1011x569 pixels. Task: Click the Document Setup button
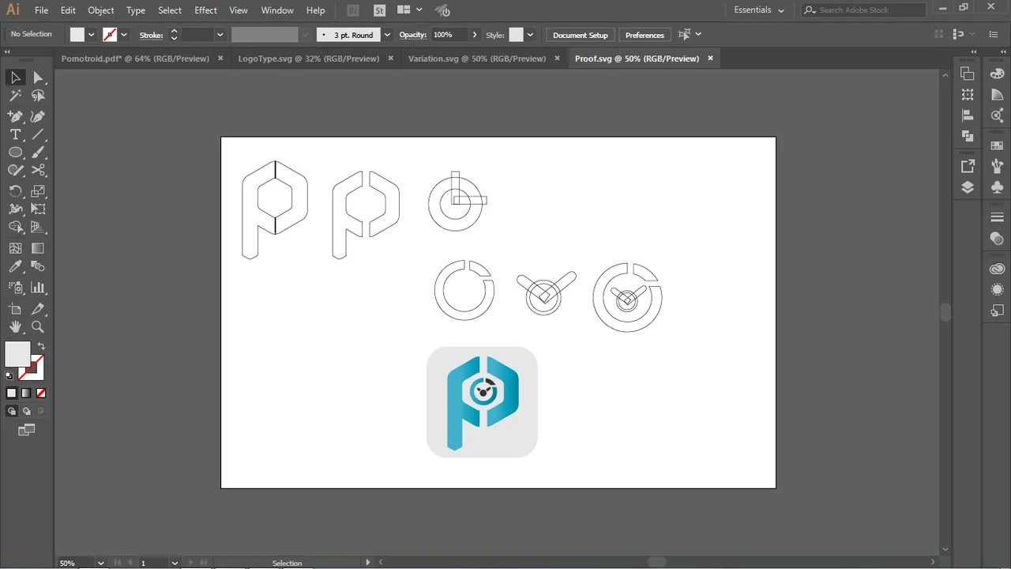pyautogui.click(x=581, y=35)
